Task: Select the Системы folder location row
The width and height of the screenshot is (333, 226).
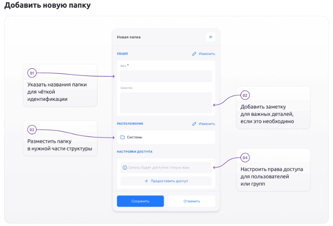Action: (x=166, y=137)
